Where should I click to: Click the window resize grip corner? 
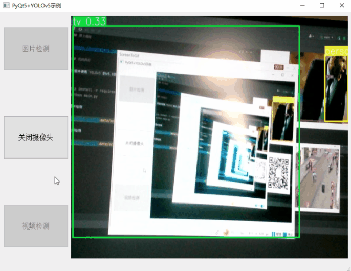[x=348, y=269]
